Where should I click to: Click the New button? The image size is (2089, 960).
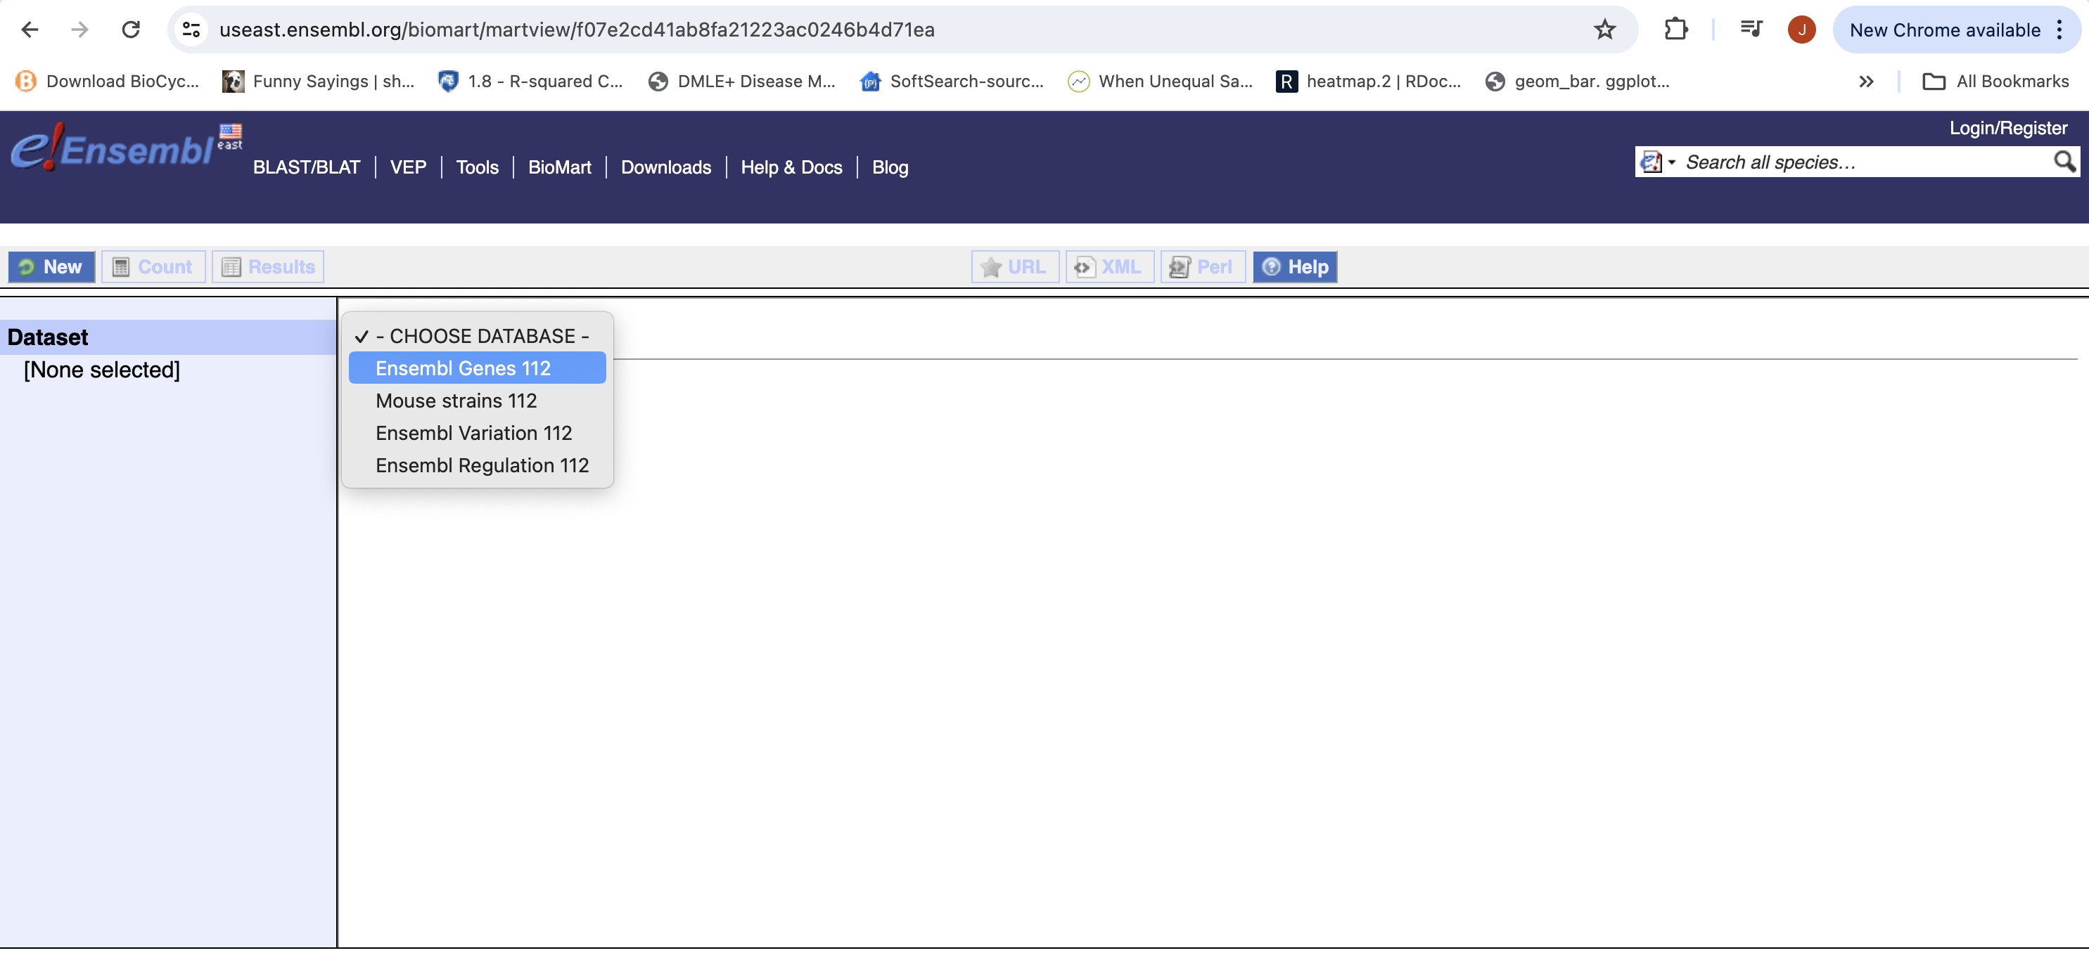[x=52, y=266]
